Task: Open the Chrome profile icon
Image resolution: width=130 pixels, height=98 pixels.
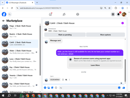Action: [122, 8]
